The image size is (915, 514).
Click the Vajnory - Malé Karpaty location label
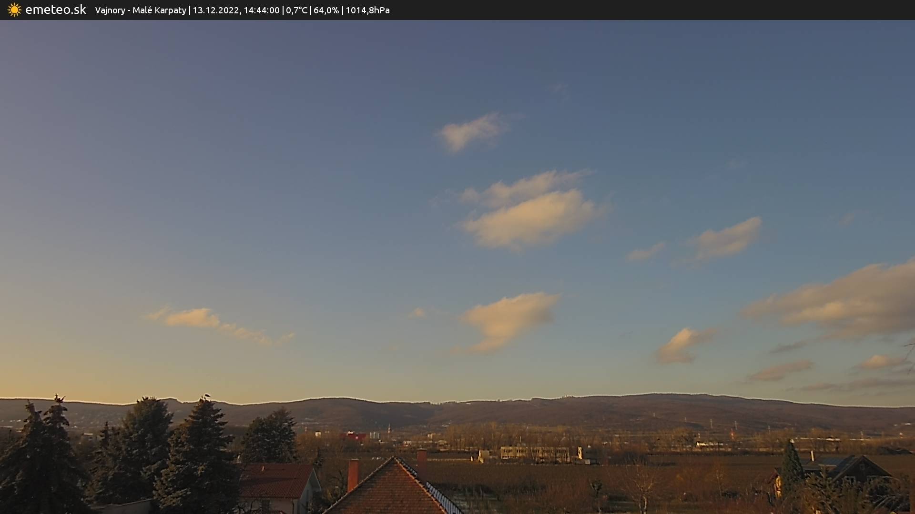click(x=141, y=10)
